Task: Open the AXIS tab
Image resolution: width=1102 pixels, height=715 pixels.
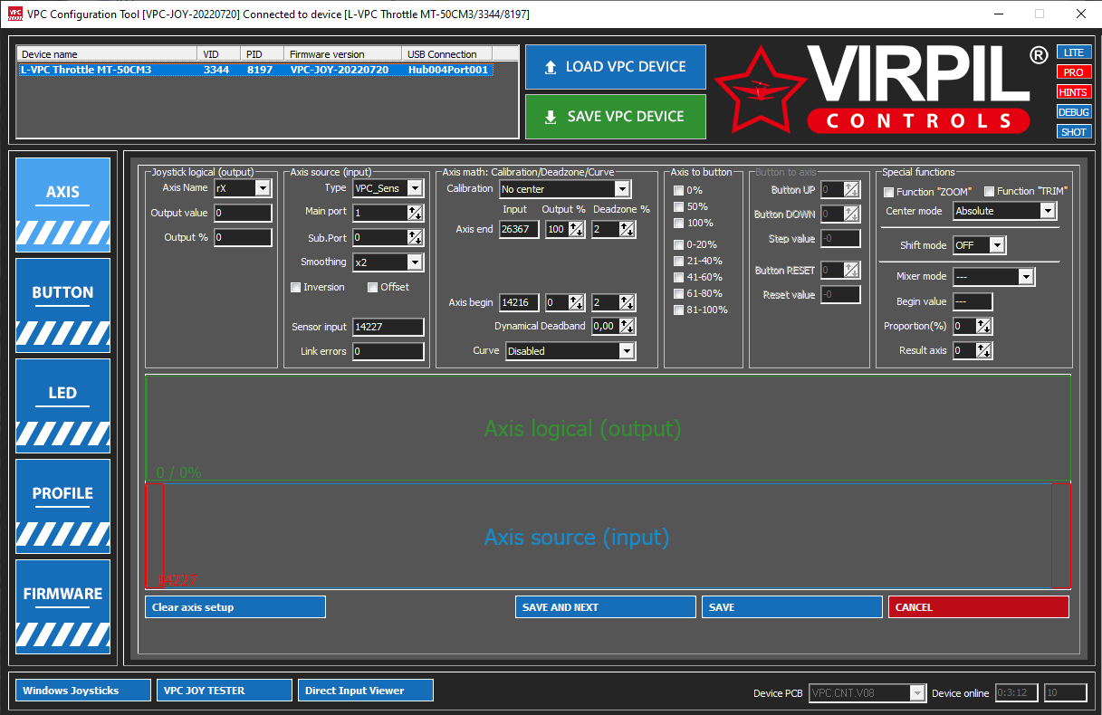Action: coord(63,205)
